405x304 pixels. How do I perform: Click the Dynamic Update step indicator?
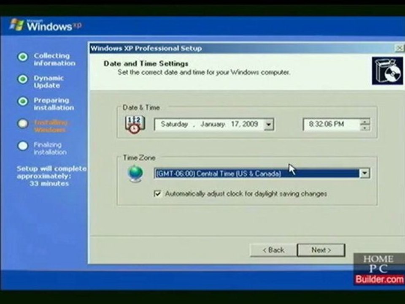pyautogui.click(x=23, y=79)
